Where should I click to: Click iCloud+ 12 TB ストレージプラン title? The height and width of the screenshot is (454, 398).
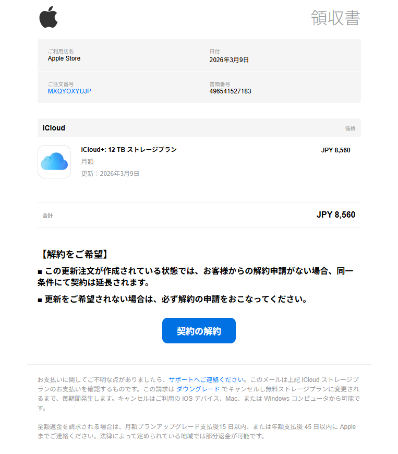tap(129, 150)
